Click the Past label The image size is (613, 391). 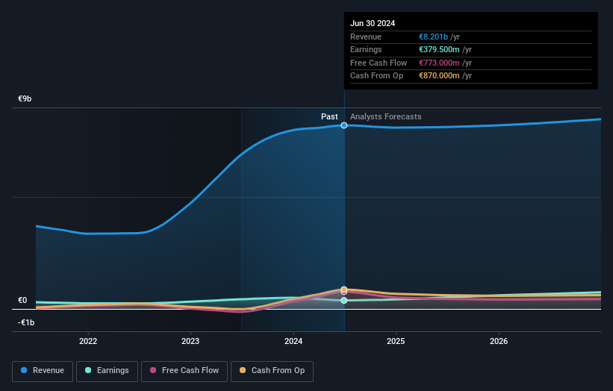click(x=329, y=117)
